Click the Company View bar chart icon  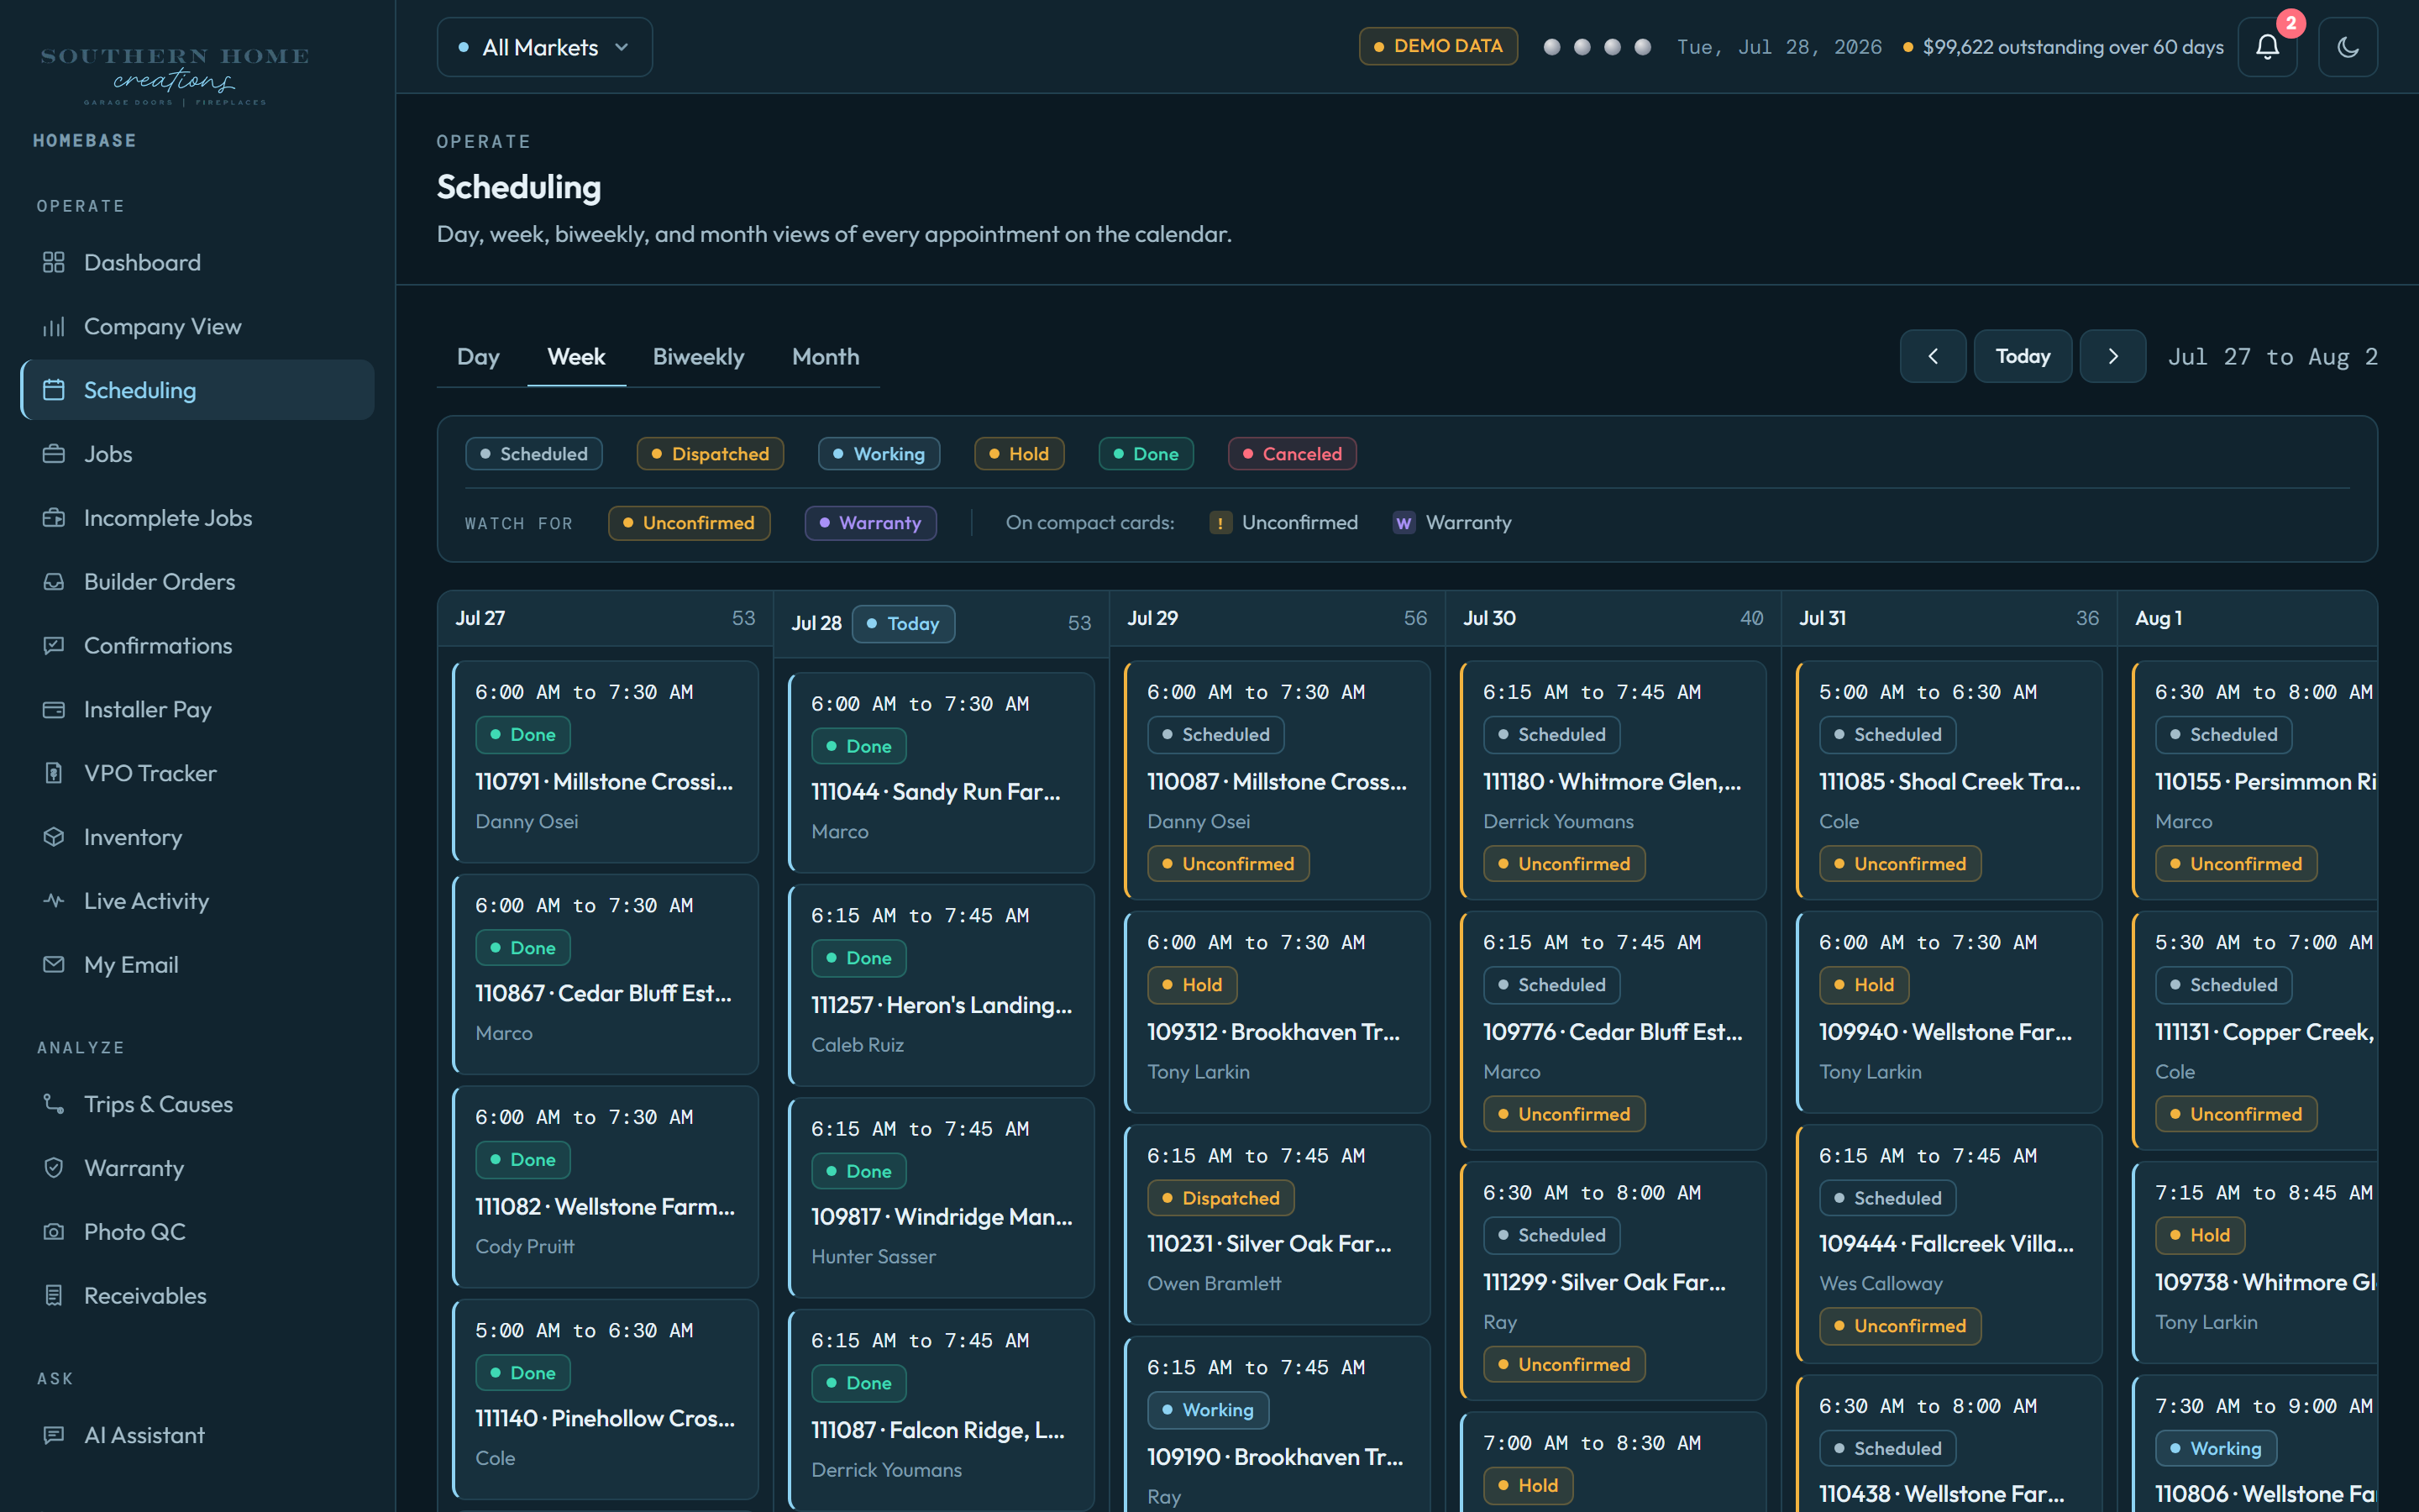(x=54, y=326)
